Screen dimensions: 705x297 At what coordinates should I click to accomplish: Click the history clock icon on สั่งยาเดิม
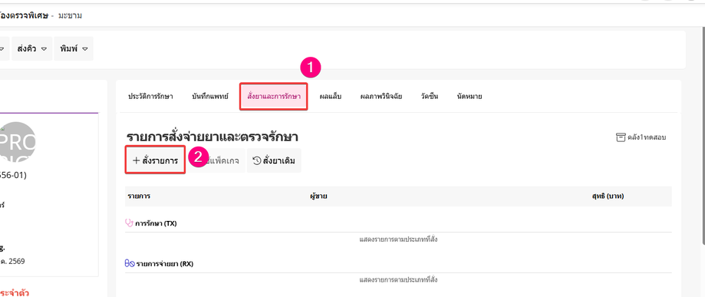[257, 160]
